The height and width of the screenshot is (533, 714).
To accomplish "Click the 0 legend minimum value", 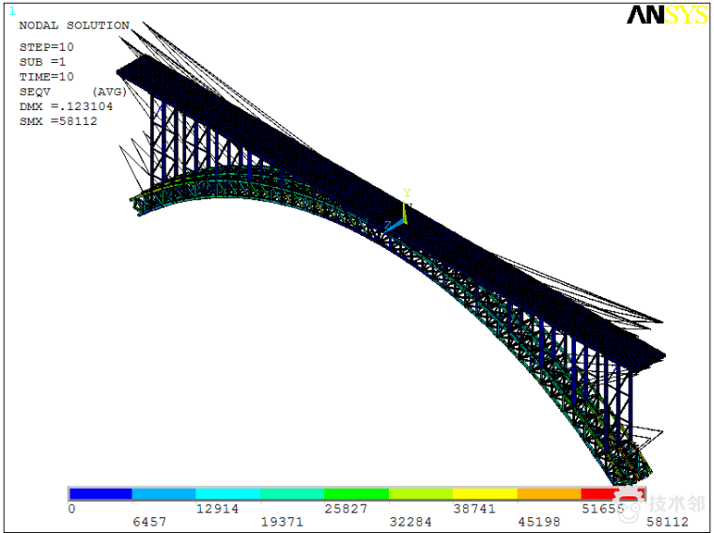I will pyautogui.click(x=71, y=509).
